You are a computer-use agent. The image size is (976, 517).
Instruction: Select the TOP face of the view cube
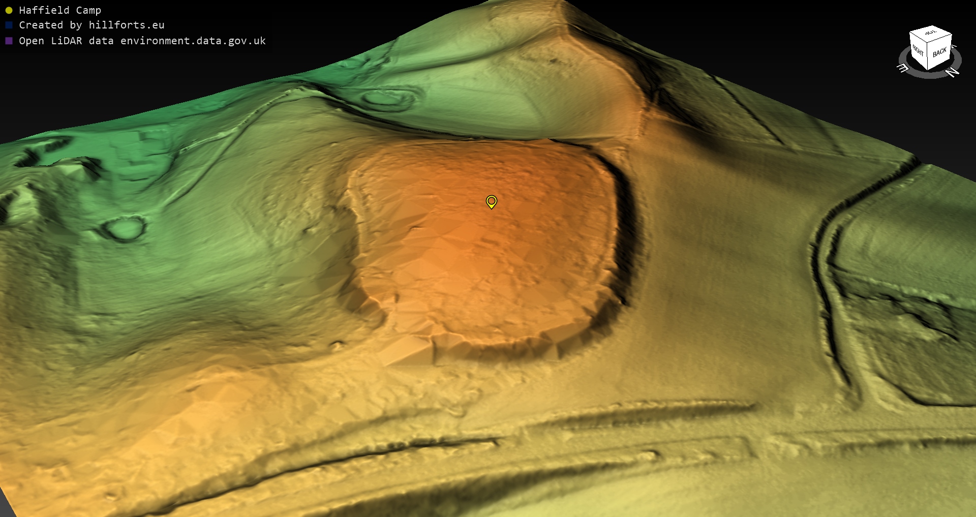pos(930,33)
